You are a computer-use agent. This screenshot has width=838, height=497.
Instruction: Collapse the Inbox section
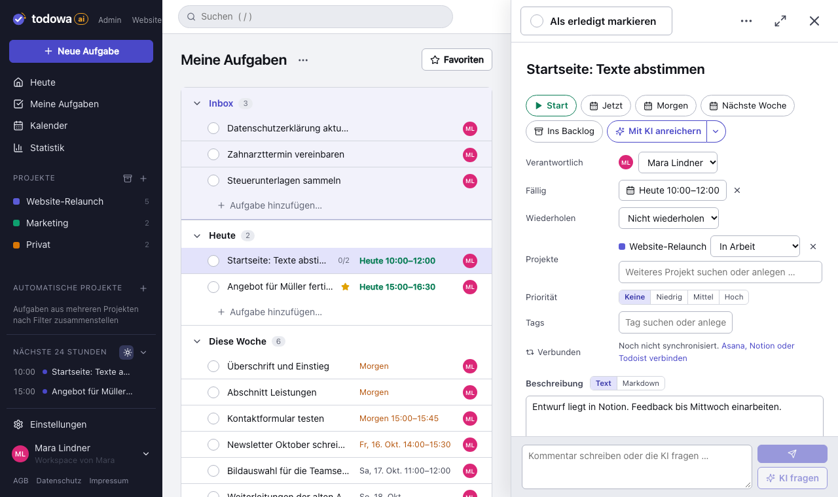[x=197, y=103]
